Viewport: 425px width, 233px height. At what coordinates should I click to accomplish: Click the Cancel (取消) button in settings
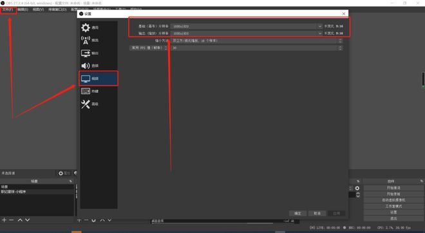pyautogui.click(x=317, y=214)
